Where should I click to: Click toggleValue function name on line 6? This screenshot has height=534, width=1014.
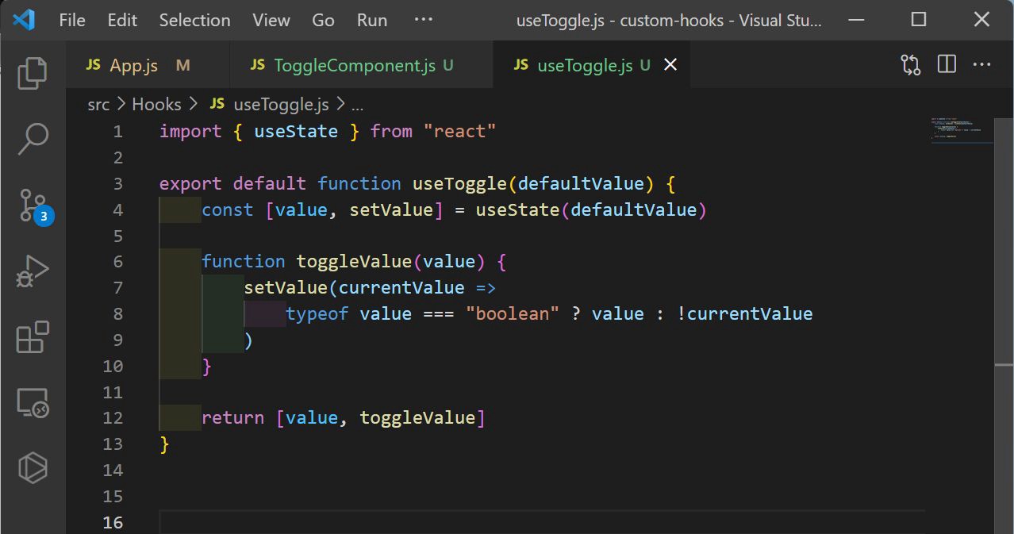(354, 262)
